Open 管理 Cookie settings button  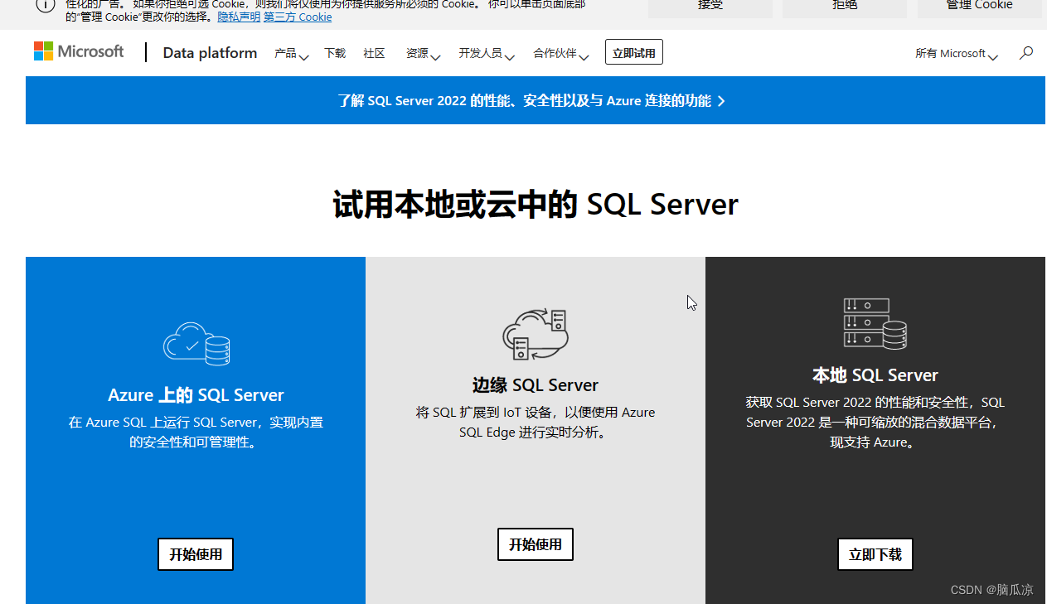980,7
